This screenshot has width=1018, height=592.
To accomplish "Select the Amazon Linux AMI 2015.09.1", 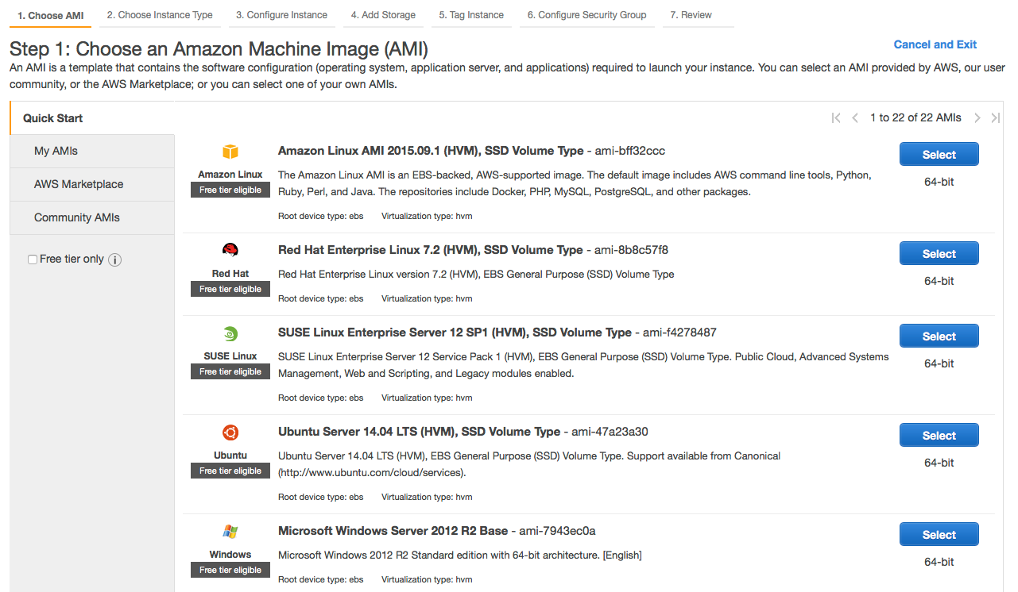I will click(x=939, y=155).
